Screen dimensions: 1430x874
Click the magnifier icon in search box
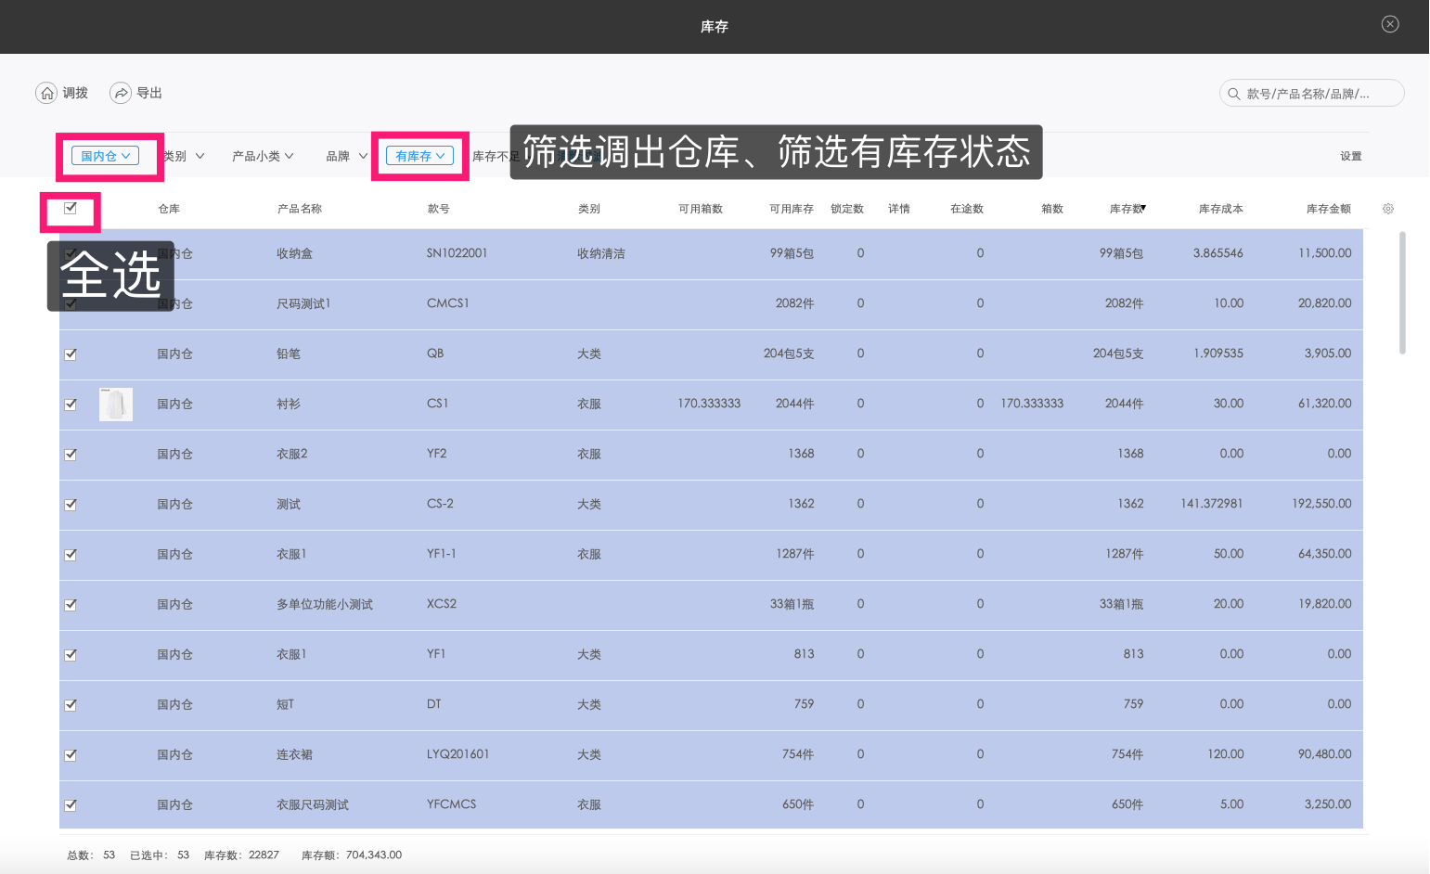pyautogui.click(x=1234, y=94)
